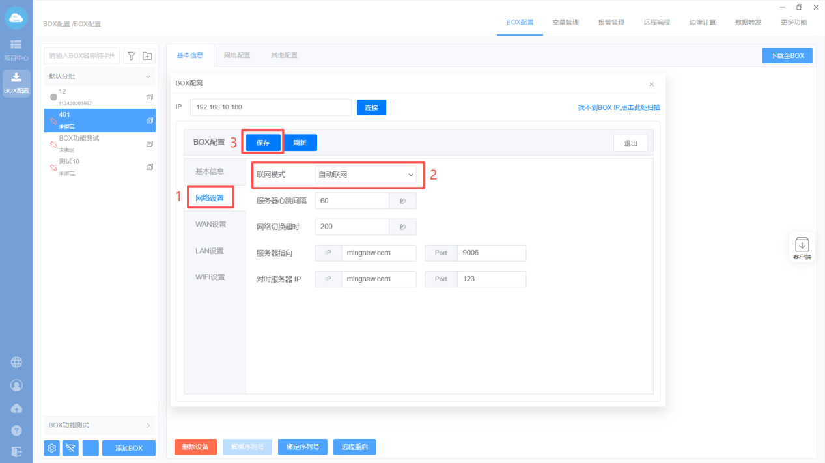Click the filter funnel icon
Viewport: 825px width, 463px height.
pyautogui.click(x=132, y=56)
